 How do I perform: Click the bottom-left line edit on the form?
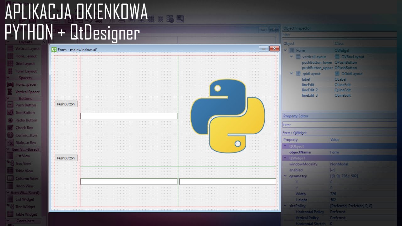pyautogui.click(x=129, y=181)
